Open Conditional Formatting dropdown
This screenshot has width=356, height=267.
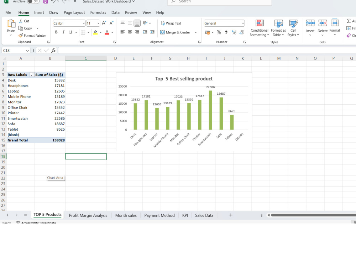click(259, 28)
